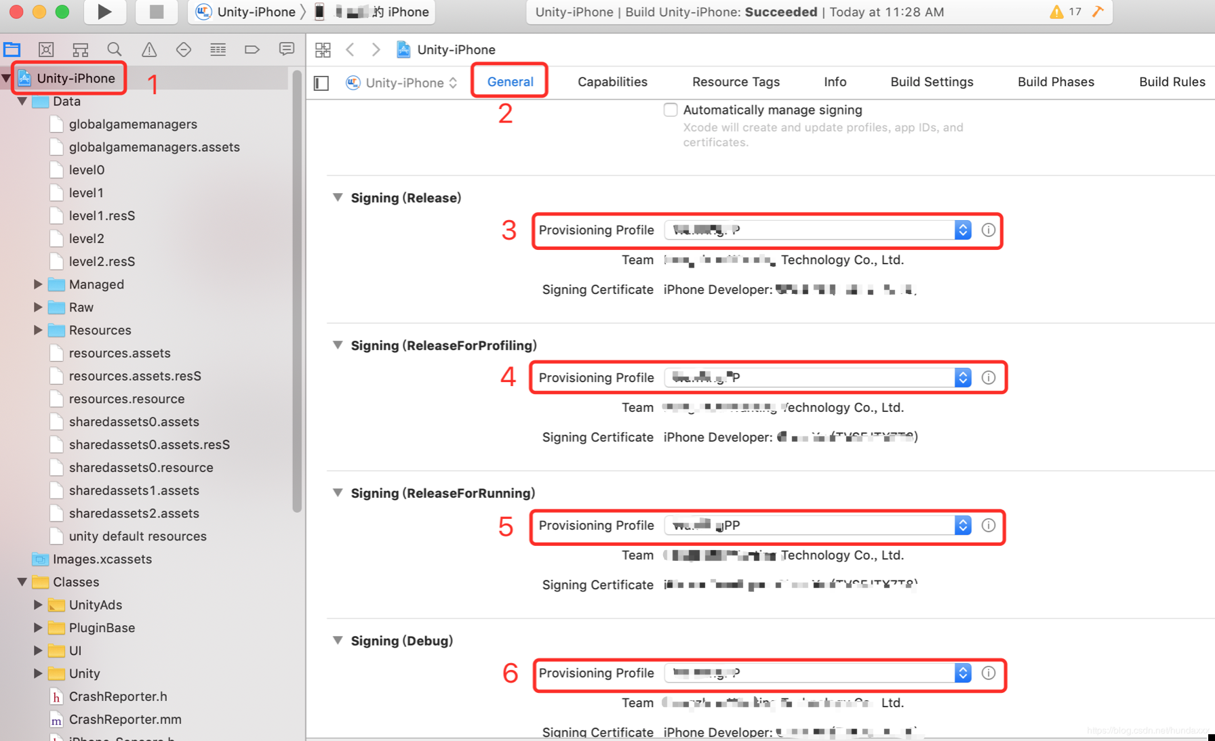Switch to the Build Rules tab
Screen dimensions: 1215x741
[x=1172, y=82]
